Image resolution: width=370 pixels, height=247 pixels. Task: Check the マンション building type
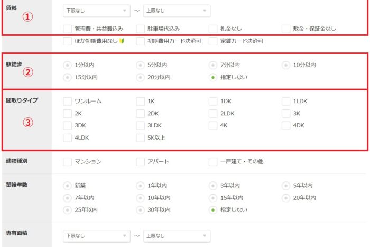click(x=68, y=162)
